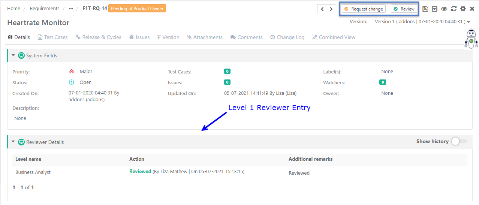Click the Review button

click(404, 9)
